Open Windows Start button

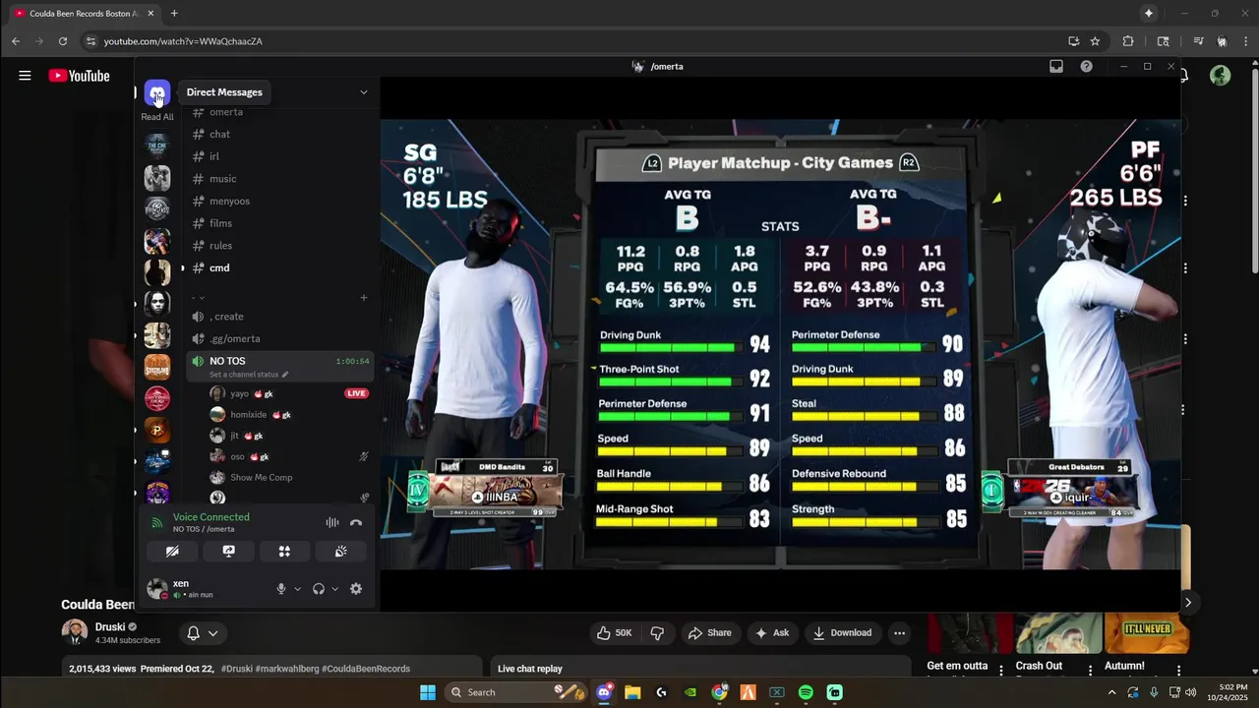click(428, 692)
